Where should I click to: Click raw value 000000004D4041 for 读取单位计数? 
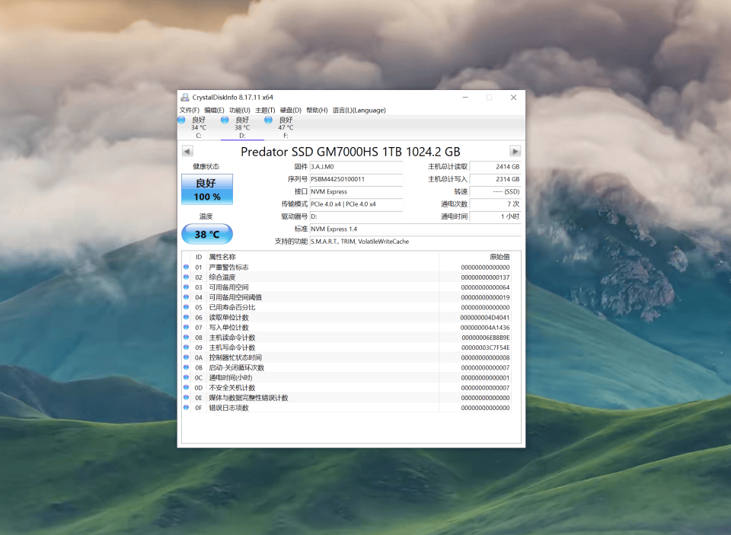(485, 317)
